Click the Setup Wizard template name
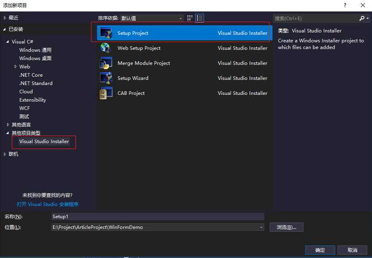The image size is (372, 258). tap(133, 78)
